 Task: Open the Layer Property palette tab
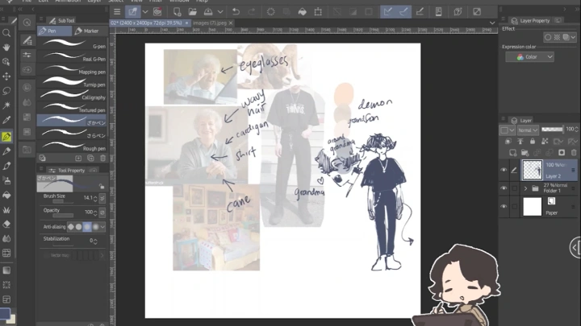coord(531,21)
